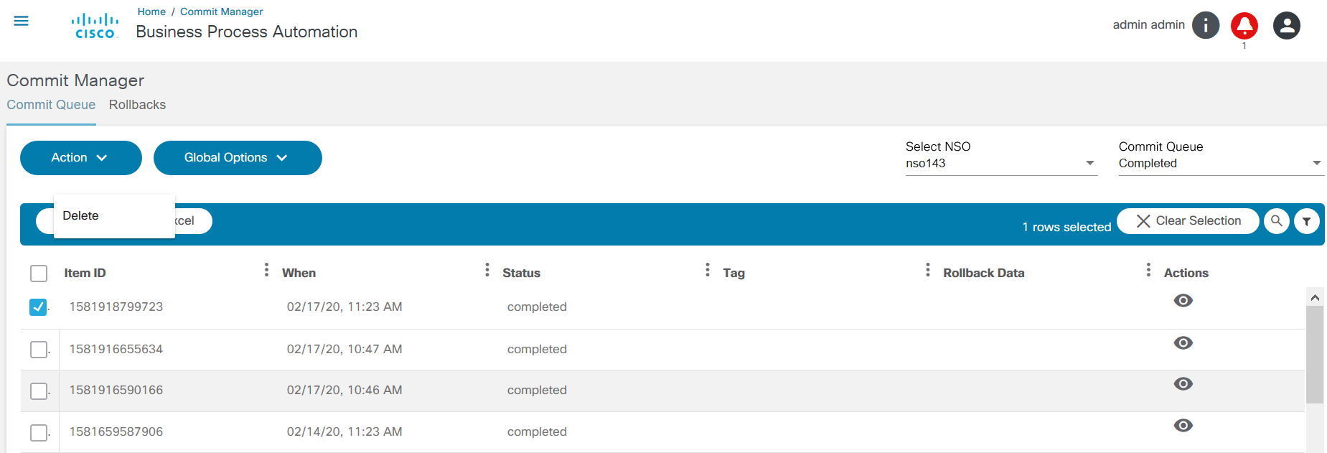
Task: Go to the Home breadcrumb link
Action: pos(151,11)
